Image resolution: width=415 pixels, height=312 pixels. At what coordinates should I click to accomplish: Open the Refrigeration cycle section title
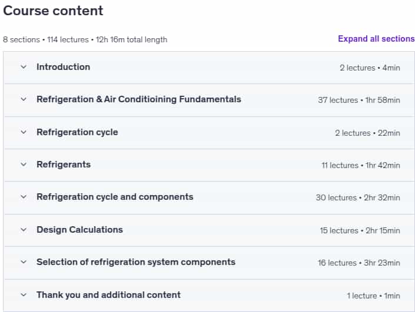point(77,132)
